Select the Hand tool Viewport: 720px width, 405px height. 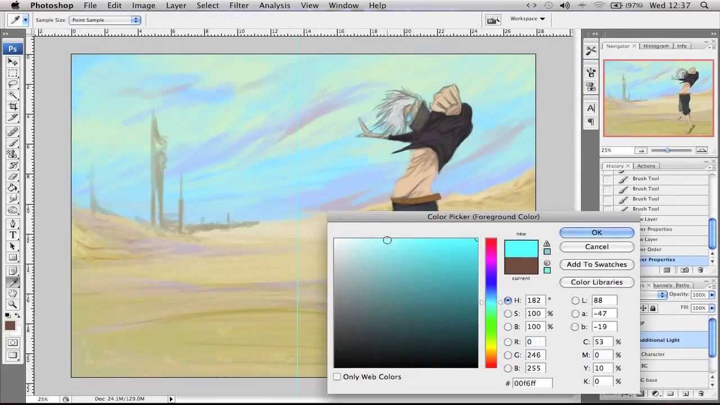pyautogui.click(x=12, y=294)
